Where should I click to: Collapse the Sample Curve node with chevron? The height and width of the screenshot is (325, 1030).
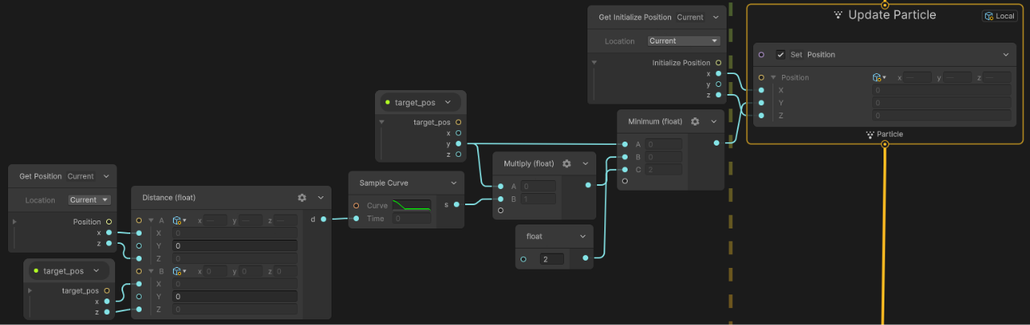(454, 183)
